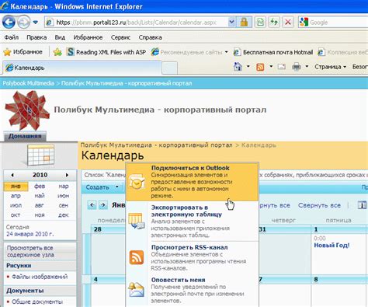
Task: Open Файлы изображений in sidebar
Action: coord(40,277)
